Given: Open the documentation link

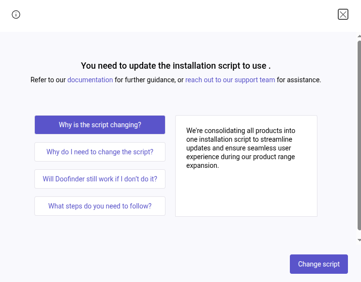Looking at the screenshot, I should tap(90, 80).
